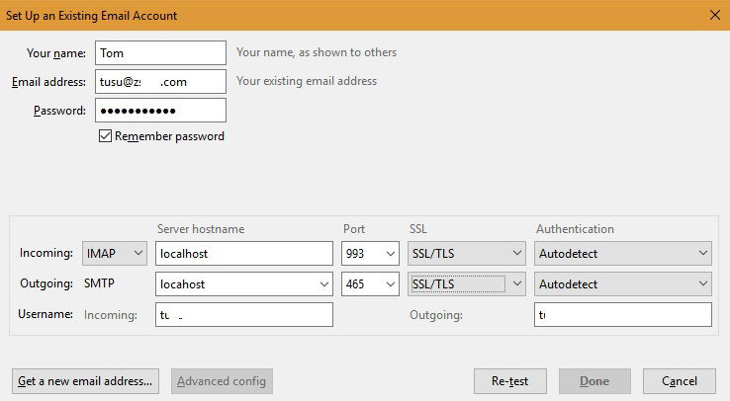The image size is (730, 401).
Task: Expand outgoing server hostname dropdown arrow
Action: [x=324, y=283]
